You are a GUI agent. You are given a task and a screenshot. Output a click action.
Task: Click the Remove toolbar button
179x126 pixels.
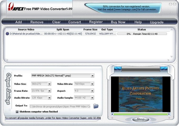click(x=37, y=22)
